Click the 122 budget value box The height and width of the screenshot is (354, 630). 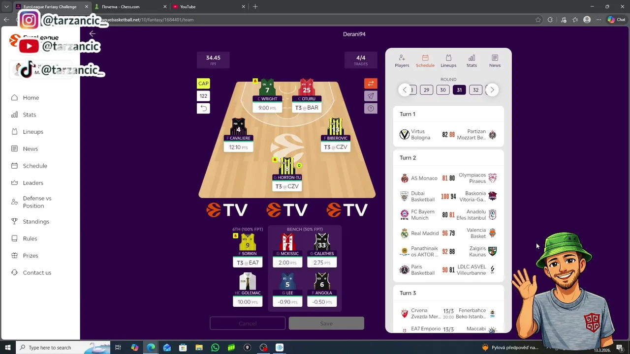[x=203, y=96]
